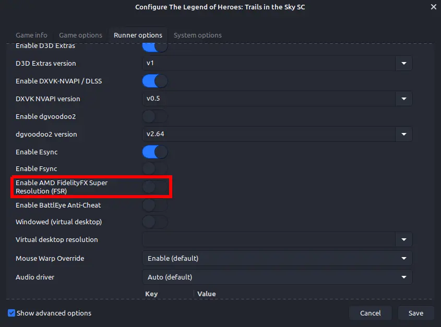This screenshot has height=327, width=441.
Task: Click the D3D Extras version label
Action: click(46, 63)
